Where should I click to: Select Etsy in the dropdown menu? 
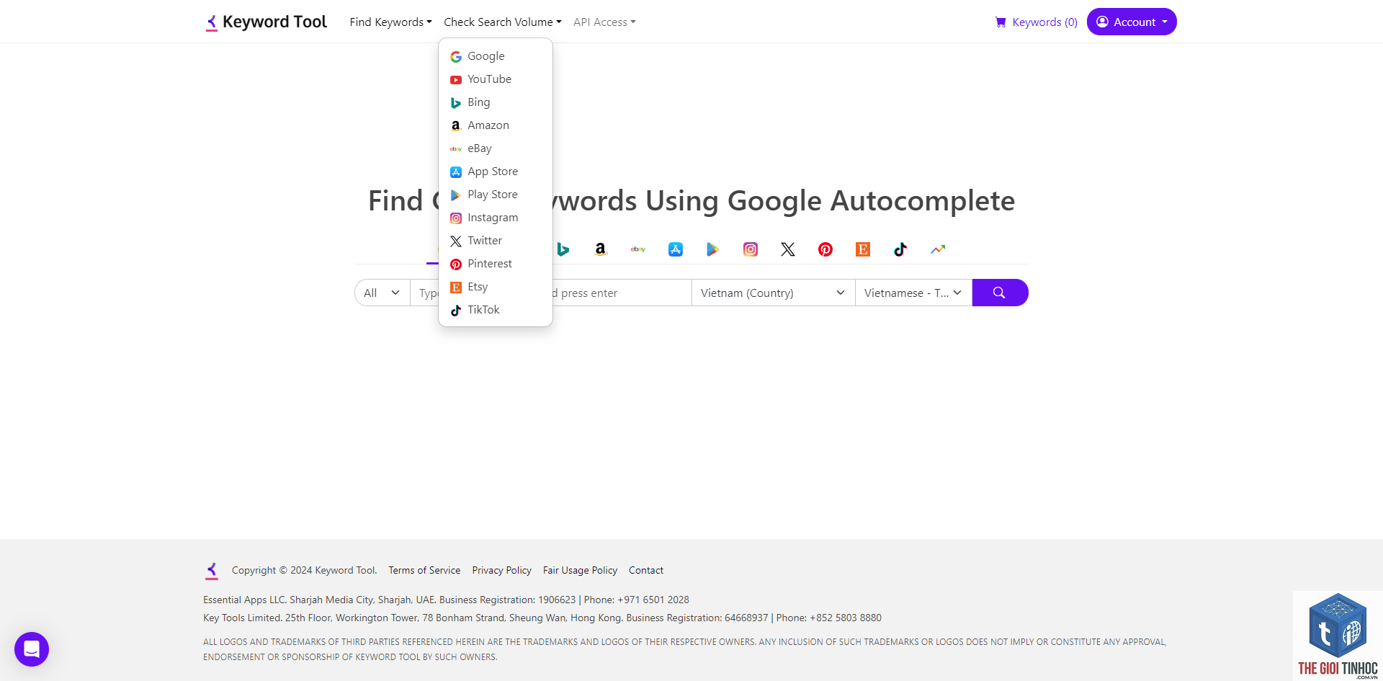[x=496, y=287]
